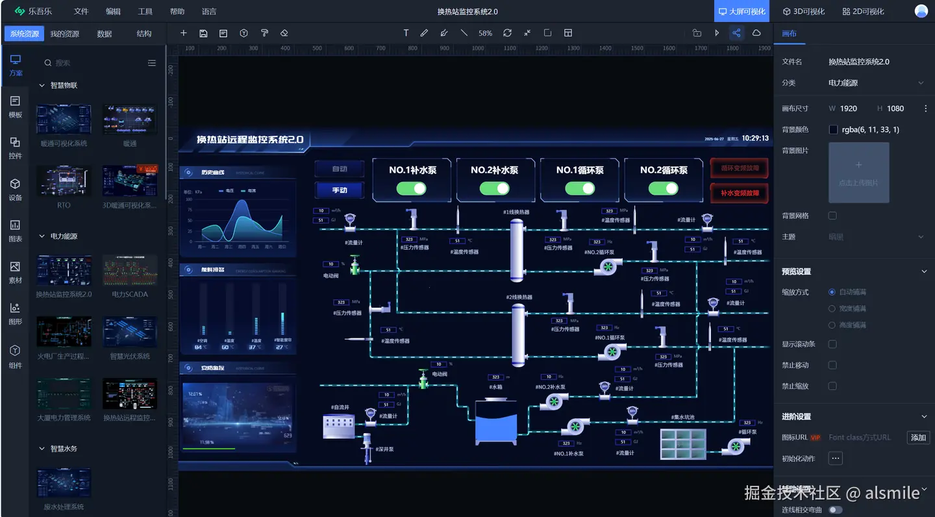Open the 模板 sidebar panel
Viewport: 935px width, 517px height.
coord(16,107)
